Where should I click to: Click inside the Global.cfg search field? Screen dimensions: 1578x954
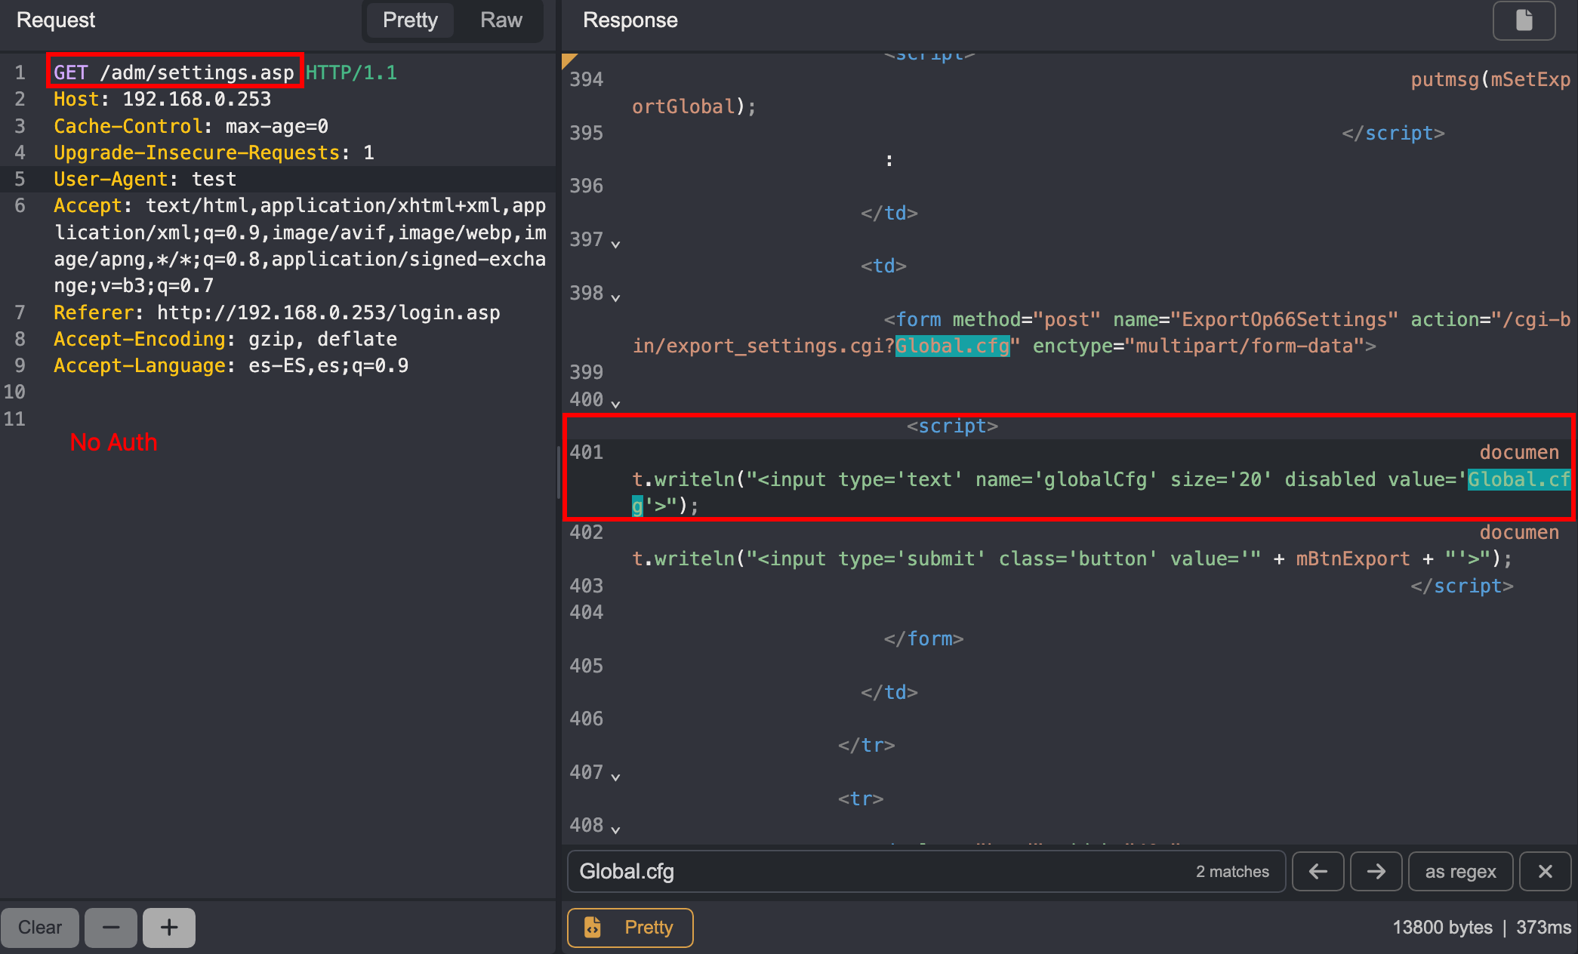coord(831,871)
